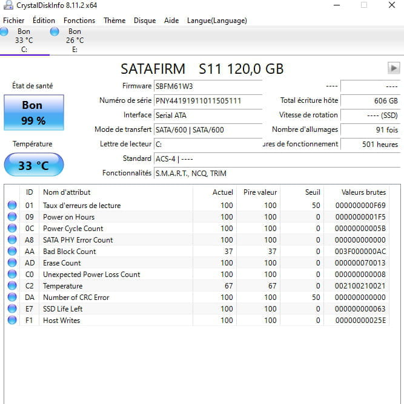The image size is (404, 404).
Task: Select the Host Writes row
Action: tap(197, 321)
